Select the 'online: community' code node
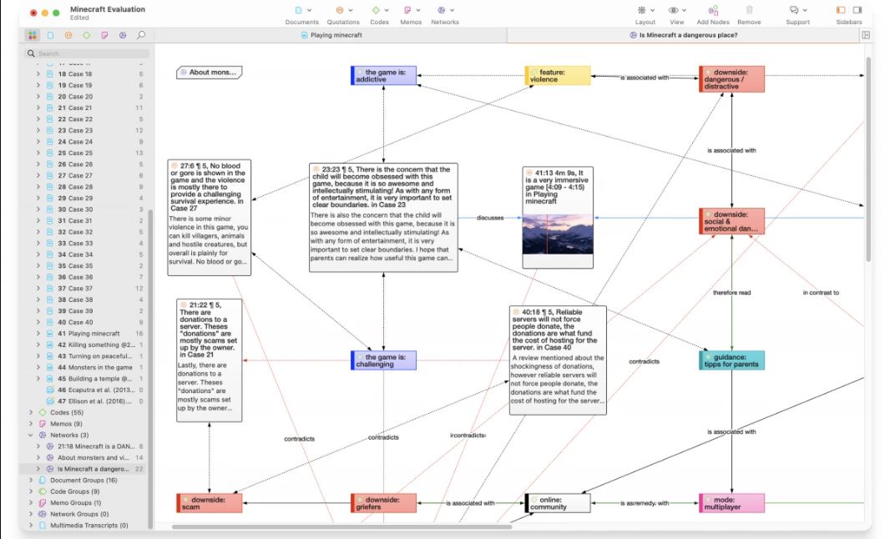The image size is (890, 539). (x=558, y=503)
